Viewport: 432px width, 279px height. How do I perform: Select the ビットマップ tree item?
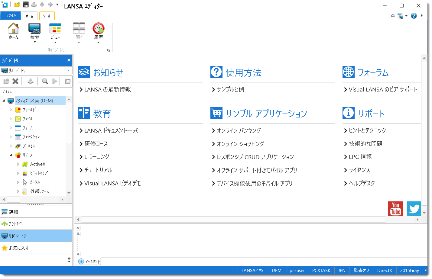pos(39,173)
